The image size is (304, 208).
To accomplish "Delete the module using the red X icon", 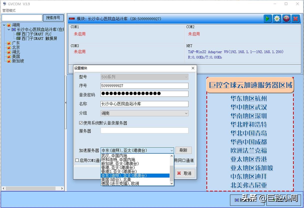I will pos(296,18).
